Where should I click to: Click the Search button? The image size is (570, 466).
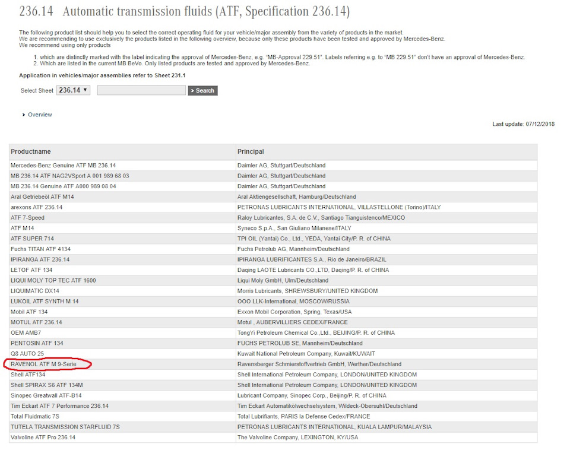[x=203, y=90]
